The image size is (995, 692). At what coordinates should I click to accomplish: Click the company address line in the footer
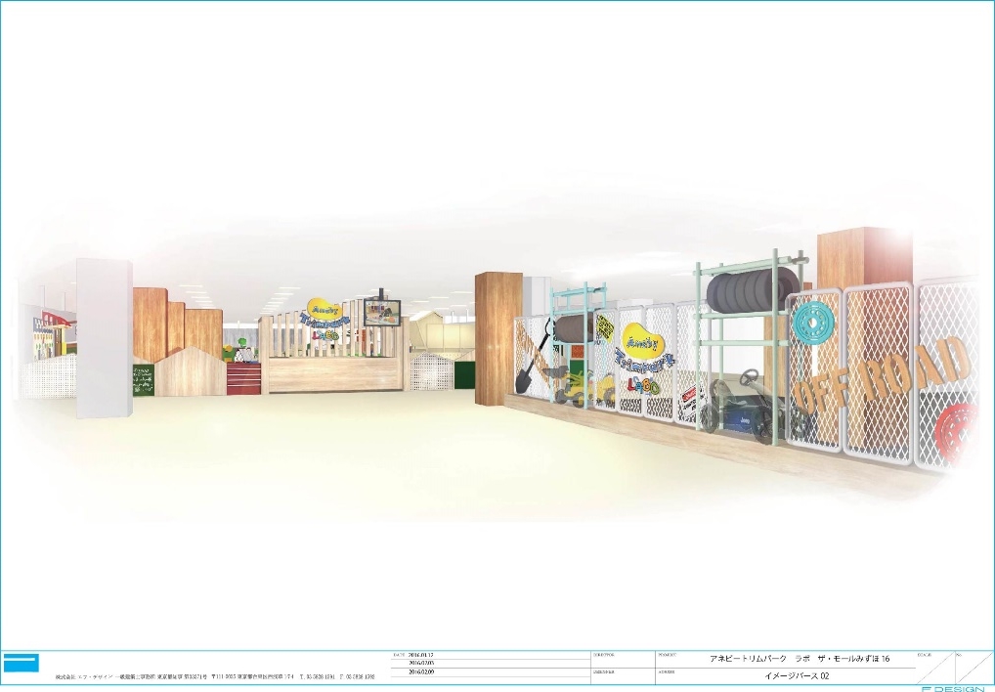tap(215, 676)
